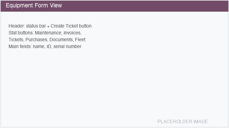
Task: Select the word 'Purchases'
Action: coord(36,40)
